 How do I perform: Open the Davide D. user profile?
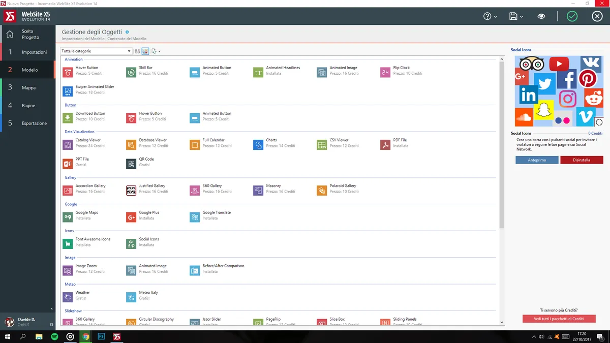click(x=27, y=322)
